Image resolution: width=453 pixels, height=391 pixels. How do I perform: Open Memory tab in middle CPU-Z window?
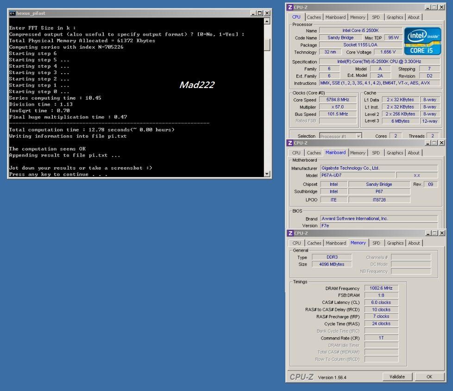358,153
